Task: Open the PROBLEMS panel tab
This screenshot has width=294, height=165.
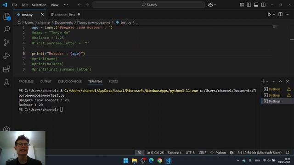Action: pyautogui.click(x=26, y=82)
